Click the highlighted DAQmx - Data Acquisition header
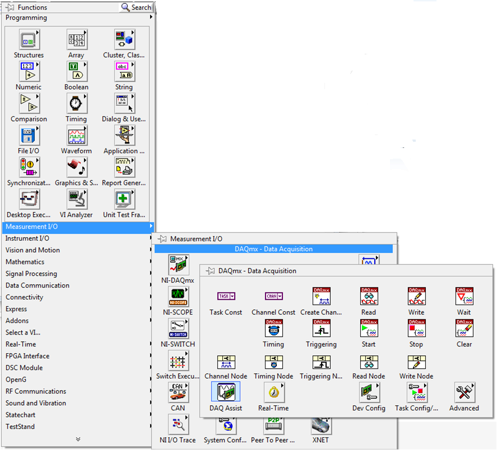This screenshot has height=450, width=497. tap(273, 249)
